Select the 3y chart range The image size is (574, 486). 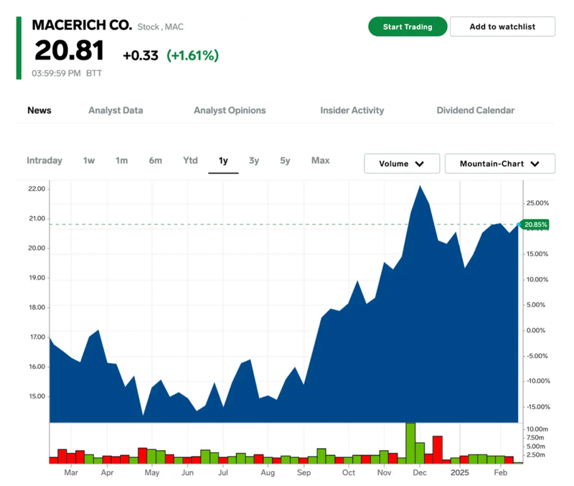point(254,161)
